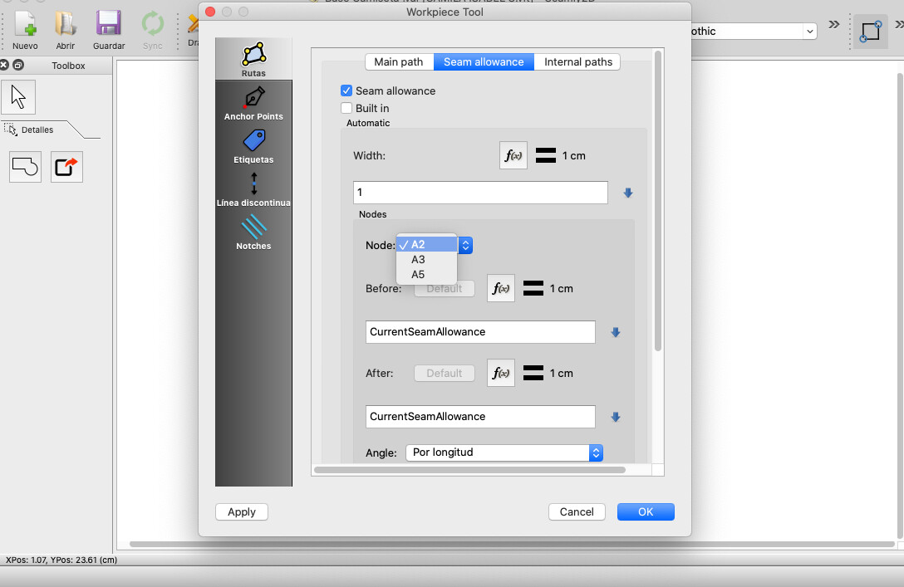Open the Rutas section in sidebar
This screenshot has width=904, height=587.
253,59
